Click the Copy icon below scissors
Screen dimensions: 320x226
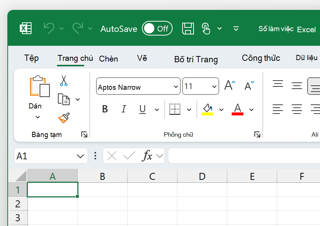click(x=63, y=99)
